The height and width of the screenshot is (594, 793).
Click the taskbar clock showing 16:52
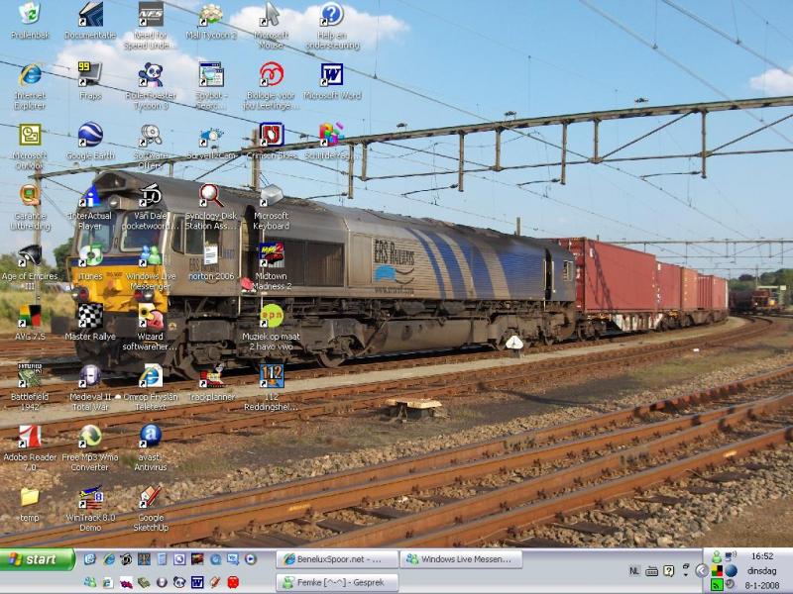[762, 556]
